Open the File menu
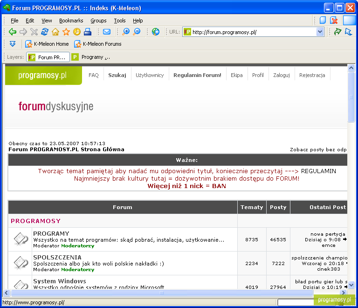 (14, 21)
